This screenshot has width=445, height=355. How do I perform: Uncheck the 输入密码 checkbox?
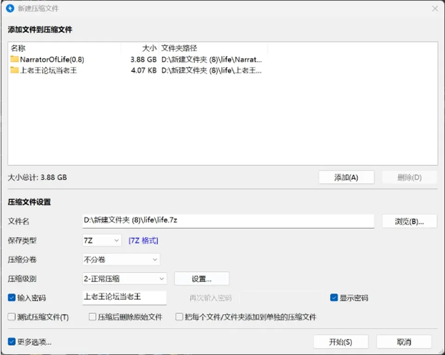pos(12,298)
